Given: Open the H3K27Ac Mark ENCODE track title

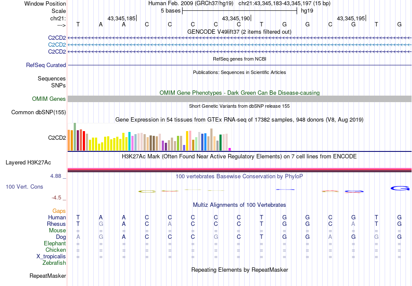Looking at the screenshot, I should tap(239, 157).
